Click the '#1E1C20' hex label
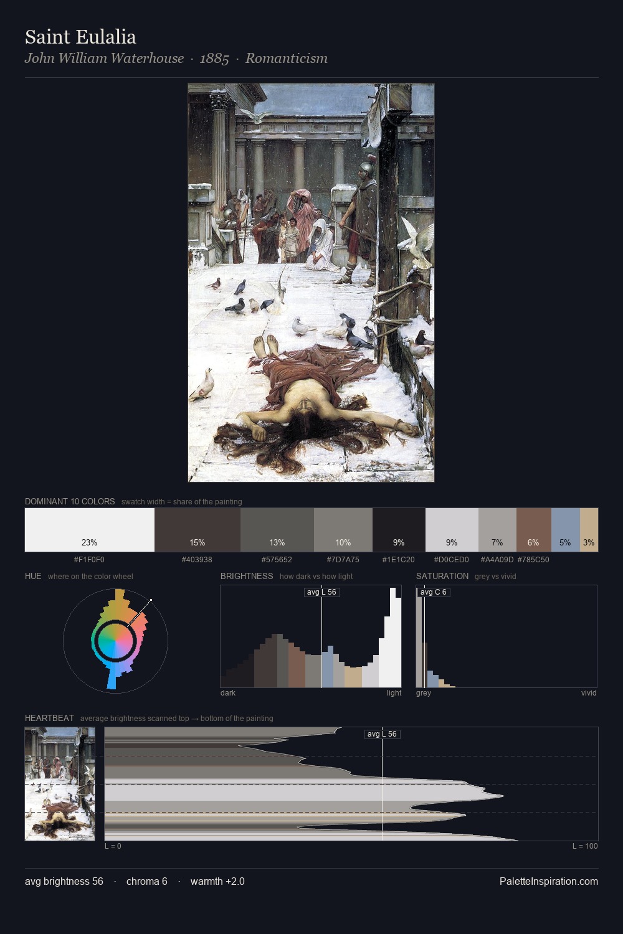This screenshot has height=934, width=623. (x=399, y=559)
